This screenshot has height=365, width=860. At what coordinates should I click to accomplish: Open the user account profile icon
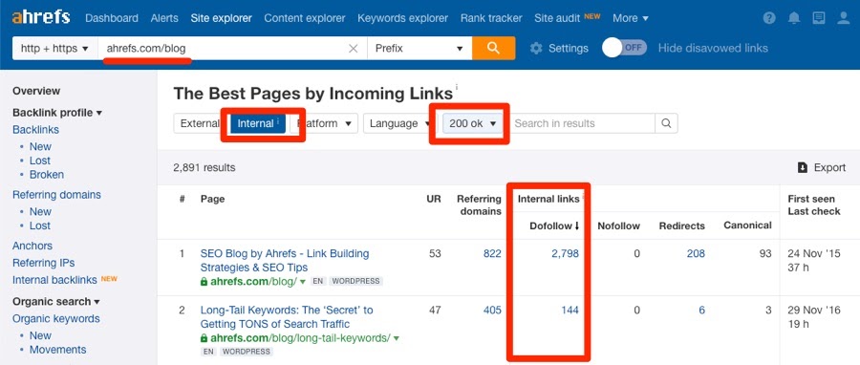(x=844, y=18)
